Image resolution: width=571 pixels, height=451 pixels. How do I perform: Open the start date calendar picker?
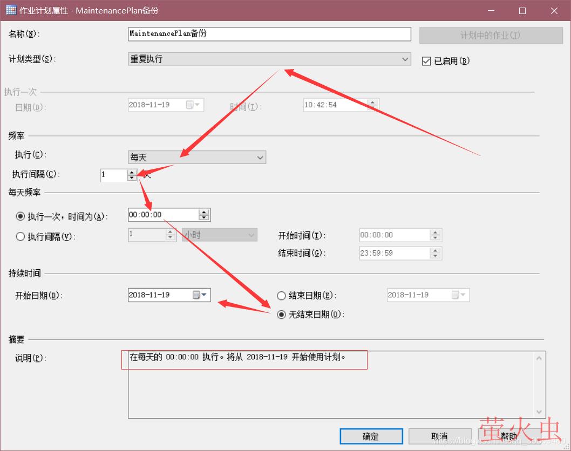[x=200, y=295]
